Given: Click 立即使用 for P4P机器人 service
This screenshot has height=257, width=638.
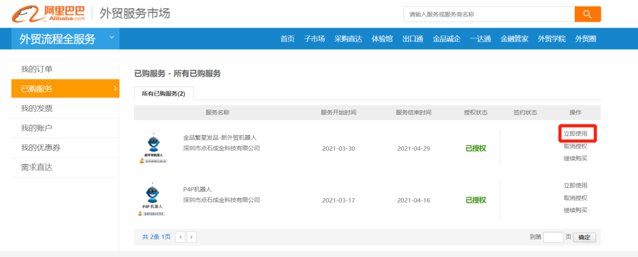Looking at the screenshot, I should 575,186.
